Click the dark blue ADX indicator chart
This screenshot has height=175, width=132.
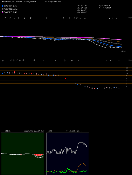[x=68, y=154]
